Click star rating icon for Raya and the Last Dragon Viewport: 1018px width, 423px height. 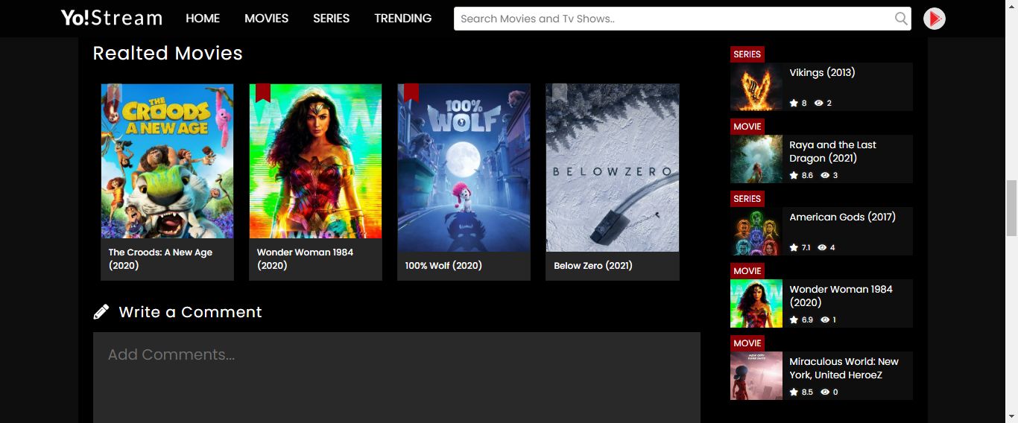point(794,175)
